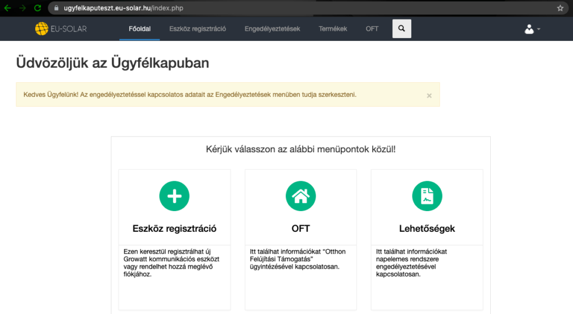
Task: Click the OFT card title
Action: pyautogui.click(x=300, y=228)
